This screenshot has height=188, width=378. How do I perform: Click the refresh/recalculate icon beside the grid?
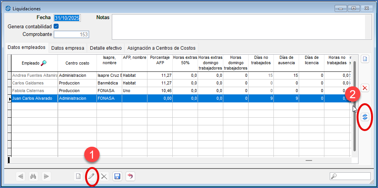pos(365,117)
